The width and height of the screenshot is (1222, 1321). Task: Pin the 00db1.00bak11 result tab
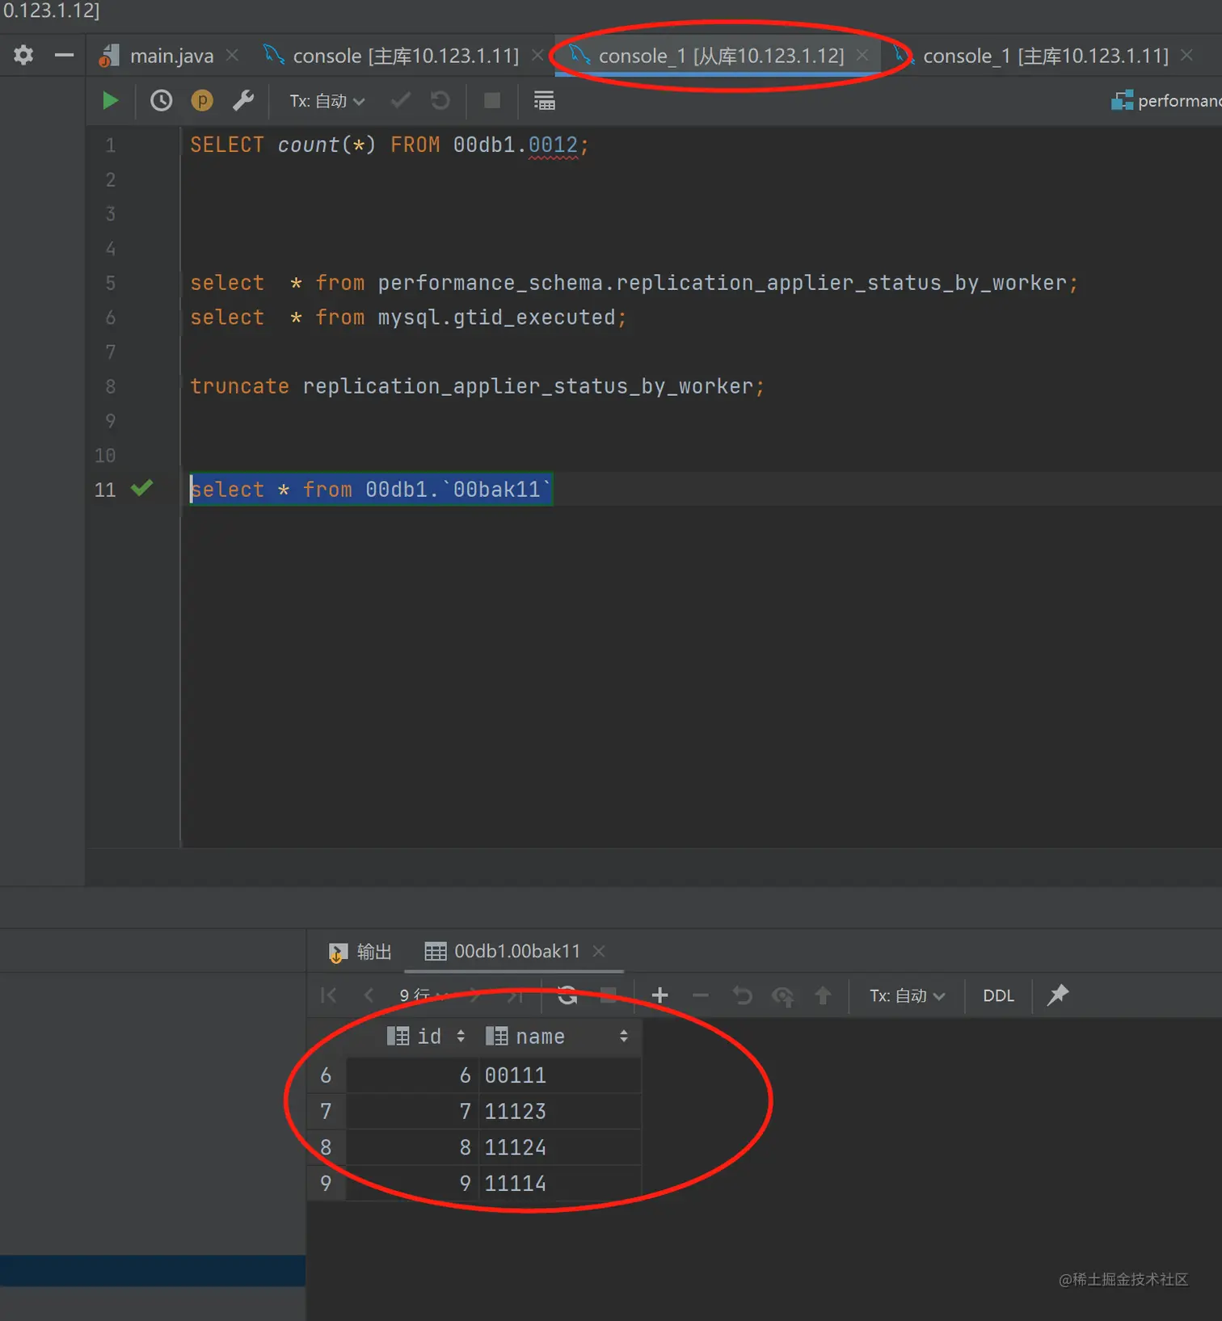(x=1057, y=995)
